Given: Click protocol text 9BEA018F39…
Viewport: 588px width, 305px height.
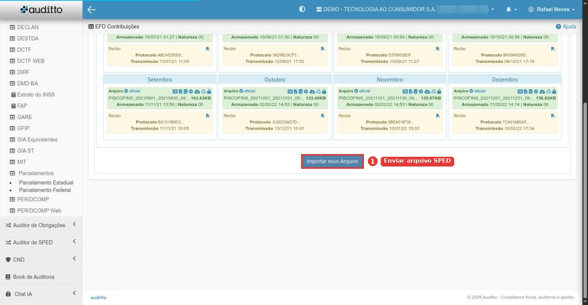Looking at the screenshot, I should pos(401,122).
